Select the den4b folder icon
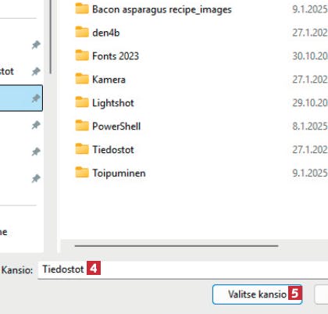This screenshot has width=328, height=314. [82, 32]
